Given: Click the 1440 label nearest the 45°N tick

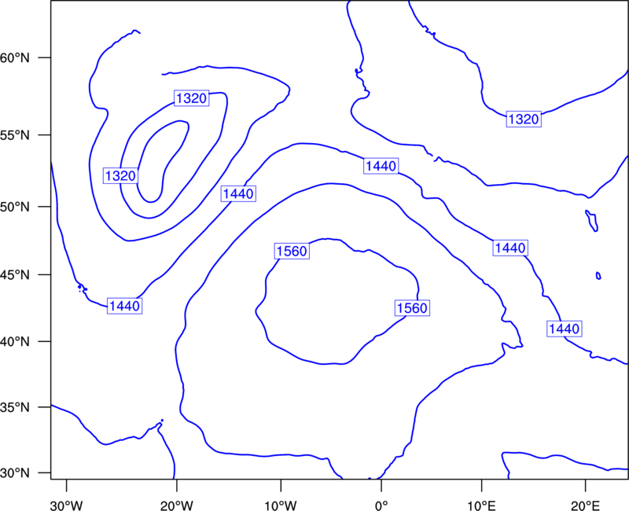Looking at the screenshot, I should [x=124, y=306].
